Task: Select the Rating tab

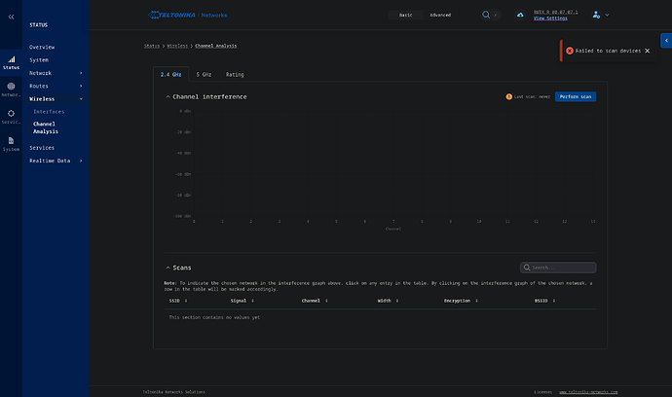Action: [x=235, y=75]
